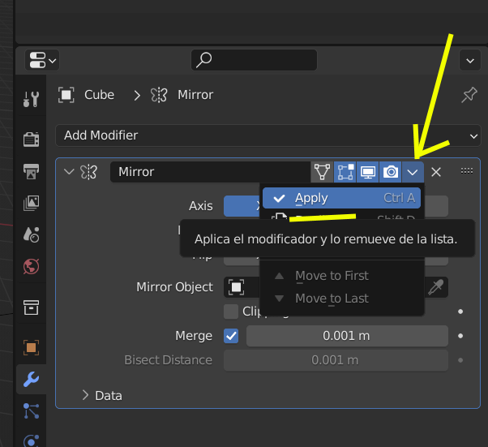Toggle modifier display in viewport

368,172
